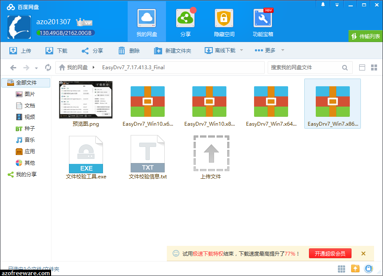This screenshot has height=276, width=383.
Task: Click the VIP crown badge
Action: [x=84, y=22]
